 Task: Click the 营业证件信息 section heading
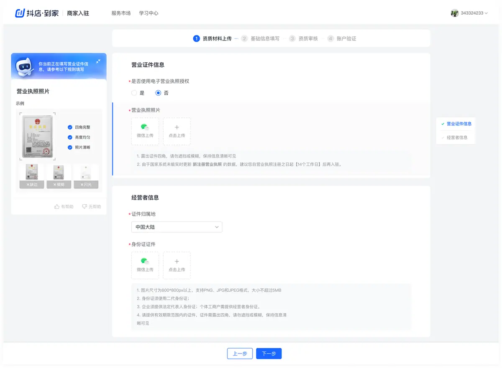tap(148, 65)
